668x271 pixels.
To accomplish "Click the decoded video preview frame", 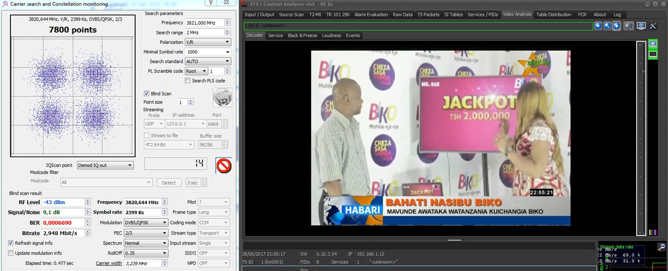I will pos(440,138).
